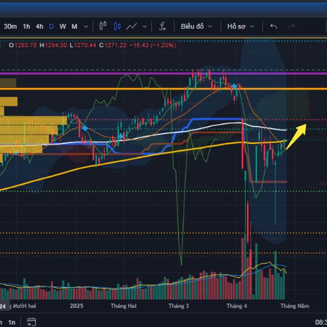Select the magenta horizontal resistance line
Viewport: 327px width, 327px height.
163,74
